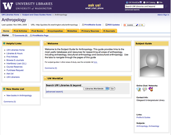Click the globe icon in Helpful Links header
Image resolution: width=171 pixels, height=135 pixels.
[x=4, y=43]
